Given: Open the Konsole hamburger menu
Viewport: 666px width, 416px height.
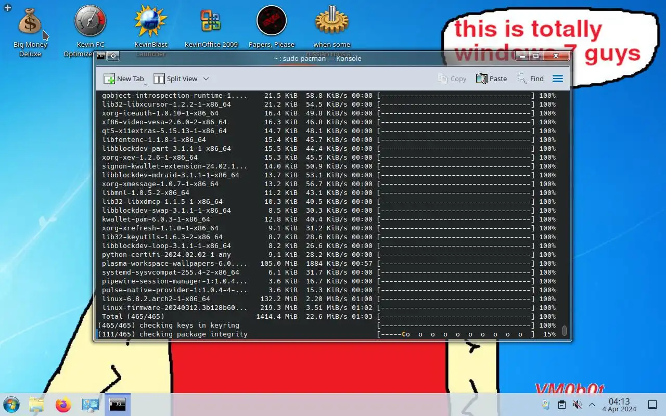Looking at the screenshot, I should (x=558, y=79).
